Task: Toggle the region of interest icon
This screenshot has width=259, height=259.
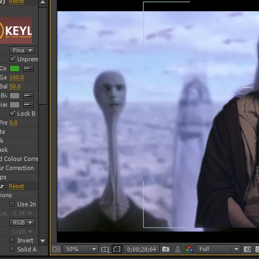Action: pyautogui.click(x=117, y=249)
